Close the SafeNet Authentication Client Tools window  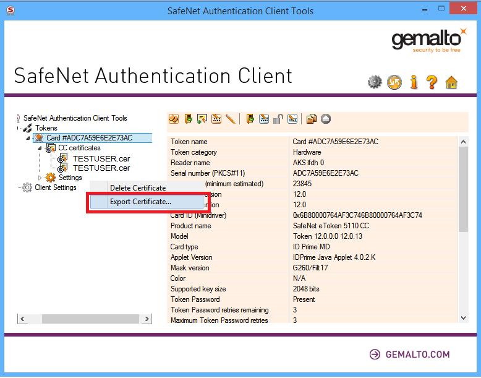tap(463, 9)
